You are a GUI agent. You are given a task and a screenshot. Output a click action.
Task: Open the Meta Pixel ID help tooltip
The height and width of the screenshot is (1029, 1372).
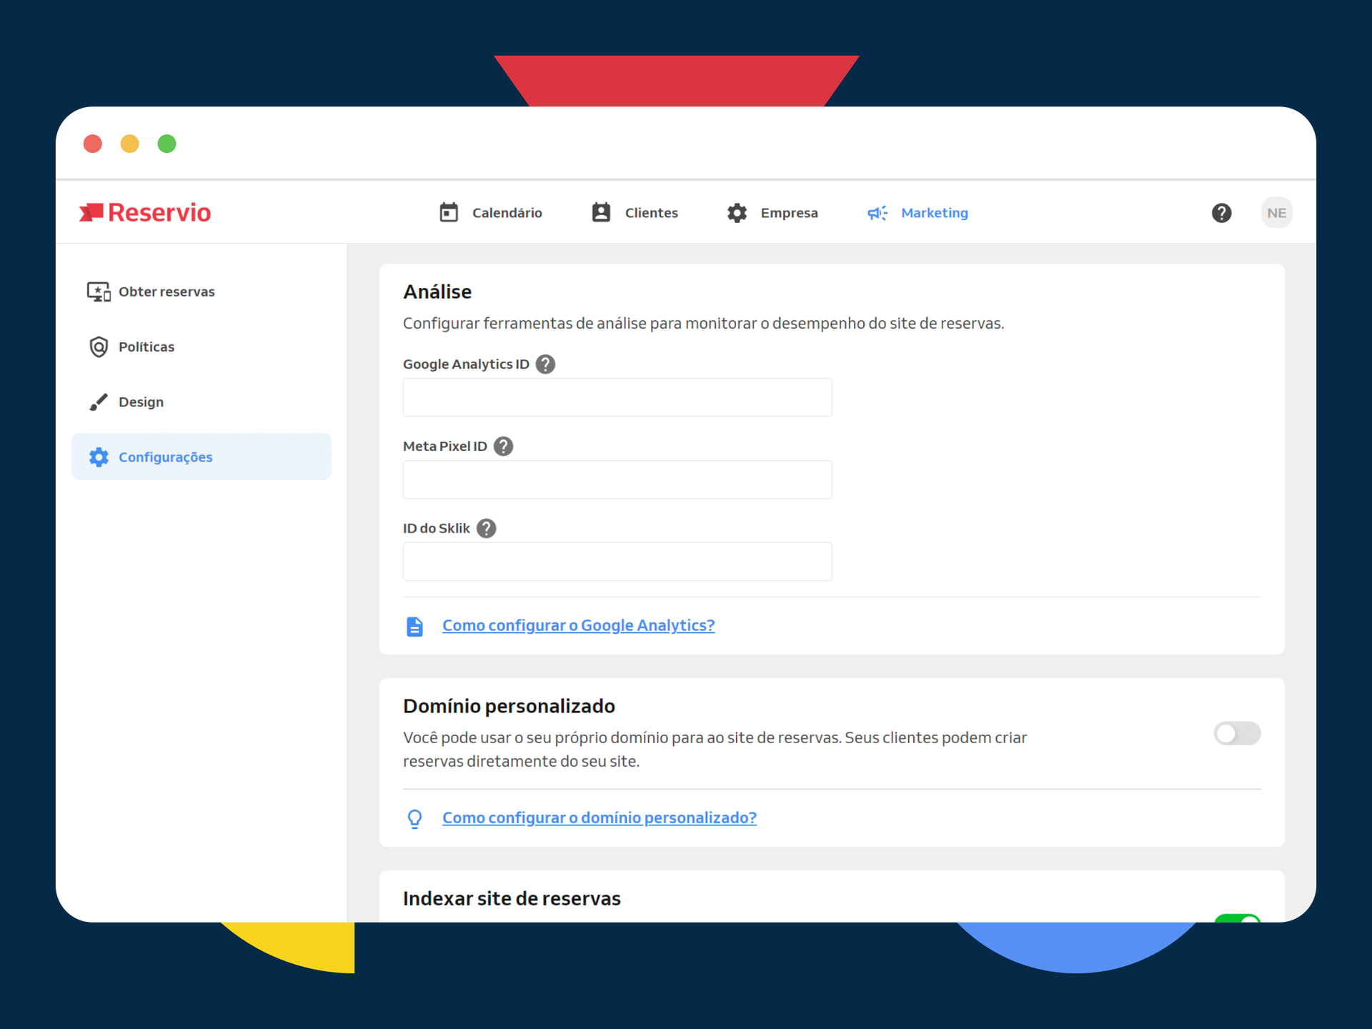pos(502,446)
